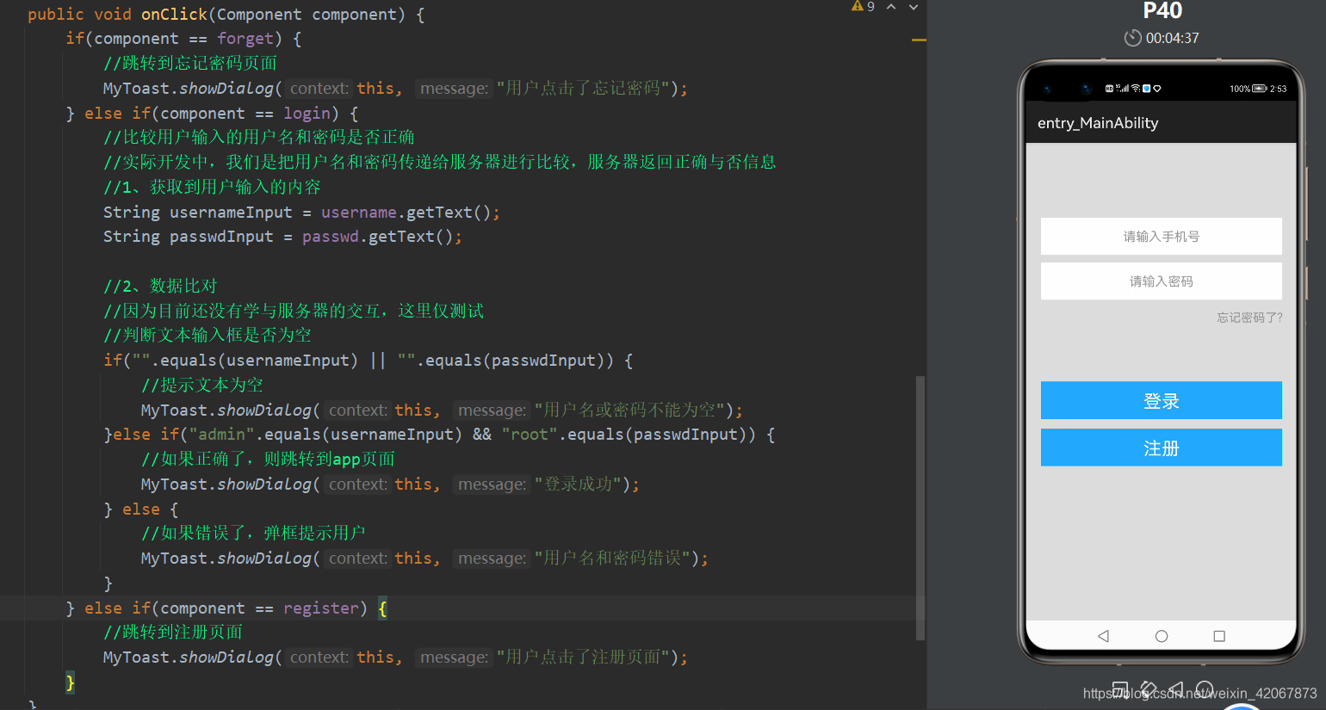Click the comment //1、获取到用户输入的内容
The image size is (1326, 710).
point(212,188)
